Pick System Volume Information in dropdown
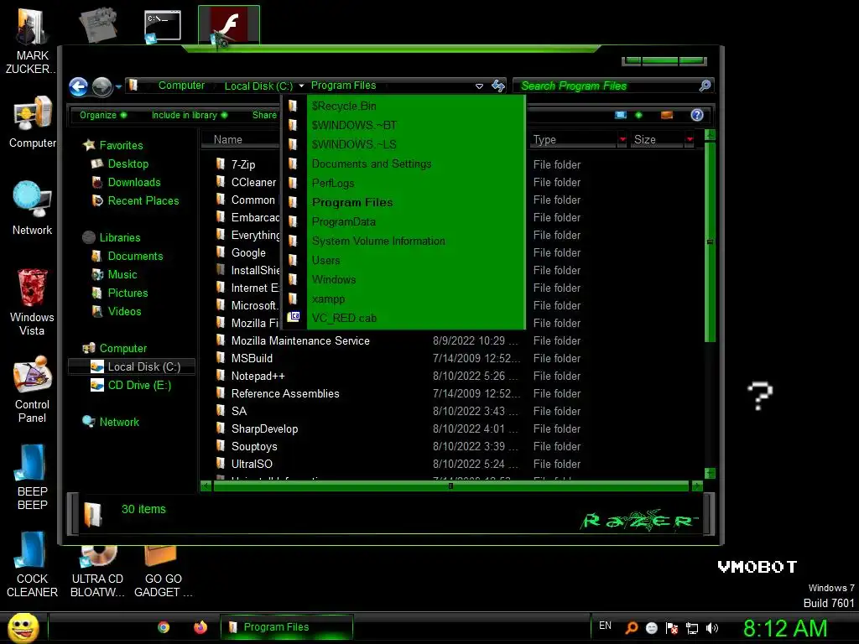This screenshot has height=644, width=859. (403, 241)
